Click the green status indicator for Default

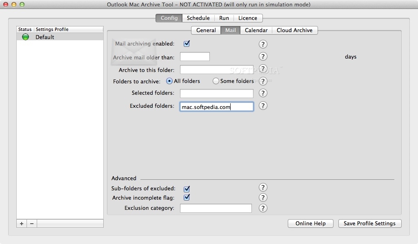25,37
